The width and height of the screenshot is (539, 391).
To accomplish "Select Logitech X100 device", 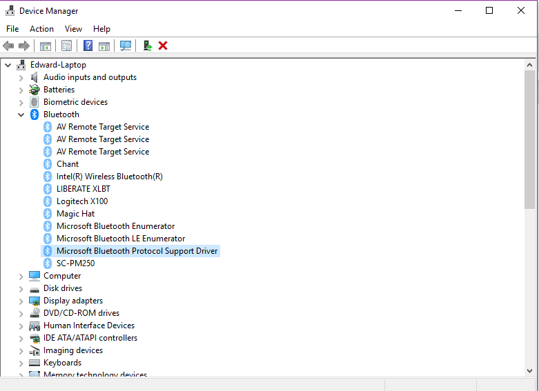I will pos(82,201).
